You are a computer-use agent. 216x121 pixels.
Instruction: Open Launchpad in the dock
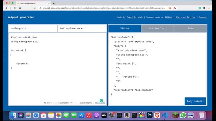28,115
